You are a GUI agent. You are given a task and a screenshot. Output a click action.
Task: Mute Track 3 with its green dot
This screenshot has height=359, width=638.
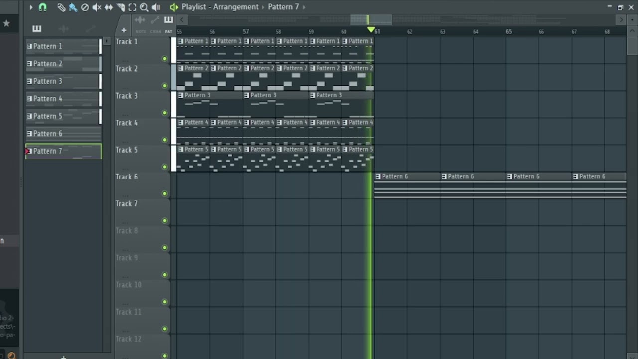[165, 113]
